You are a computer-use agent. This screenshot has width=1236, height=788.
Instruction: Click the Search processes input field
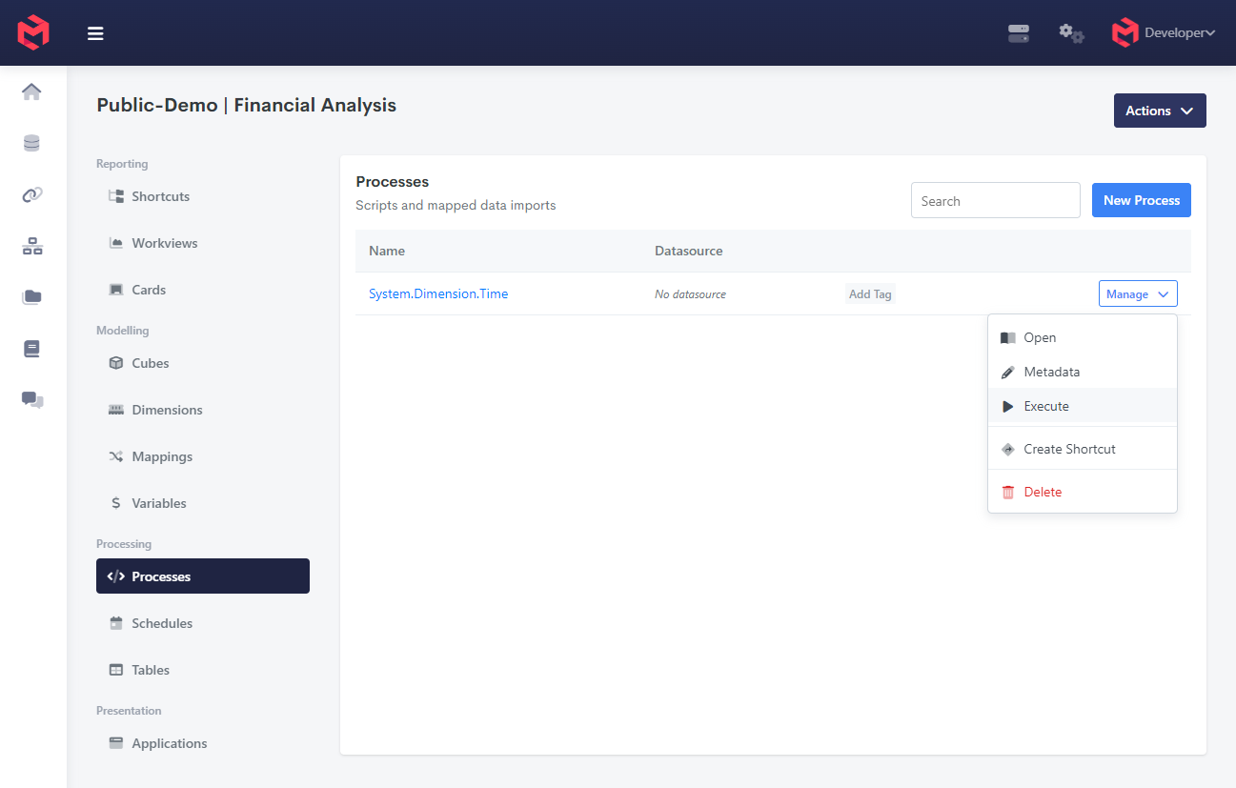995,201
